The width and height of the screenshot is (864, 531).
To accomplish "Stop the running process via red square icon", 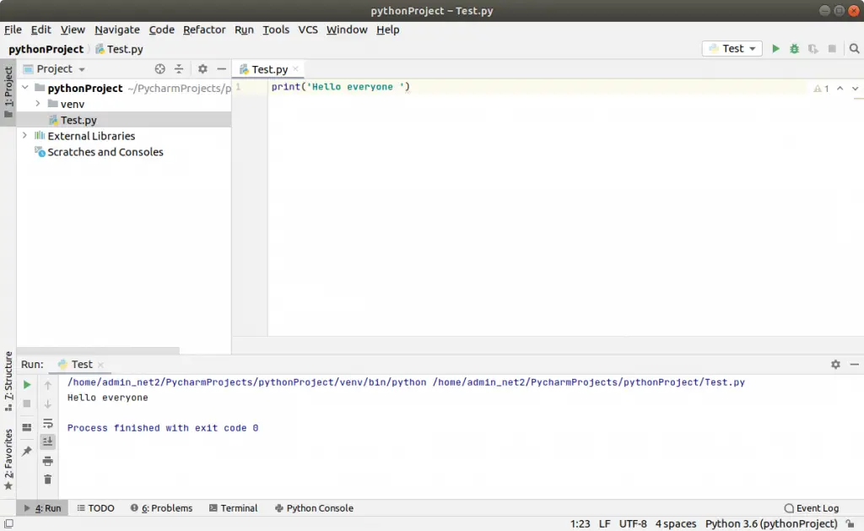I will (26, 403).
